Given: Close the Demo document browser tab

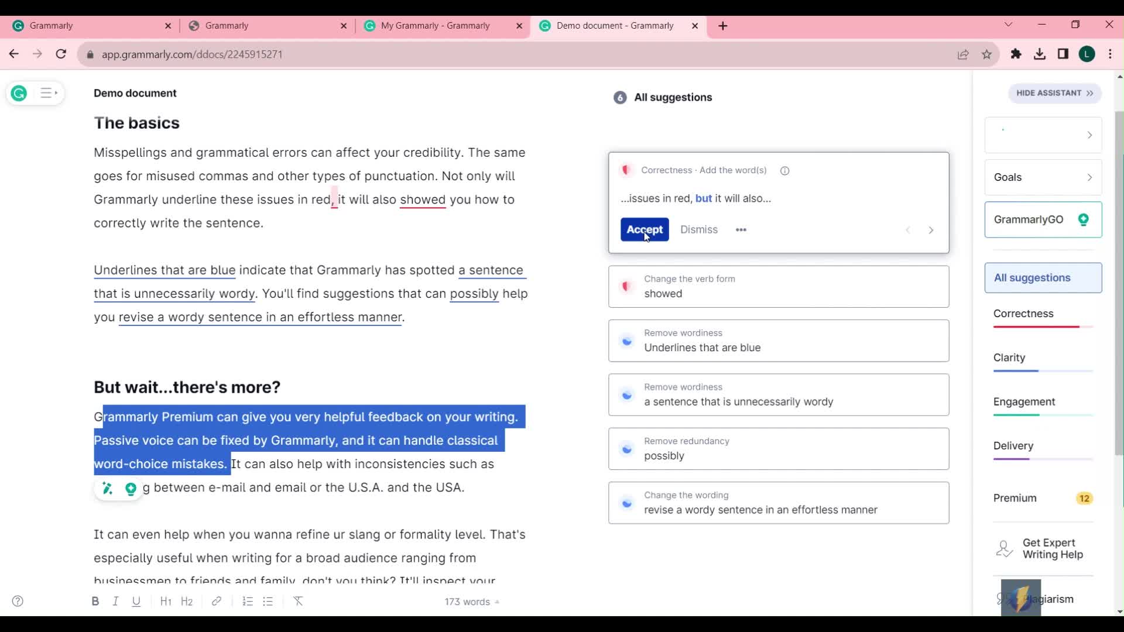Looking at the screenshot, I should [x=695, y=26].
